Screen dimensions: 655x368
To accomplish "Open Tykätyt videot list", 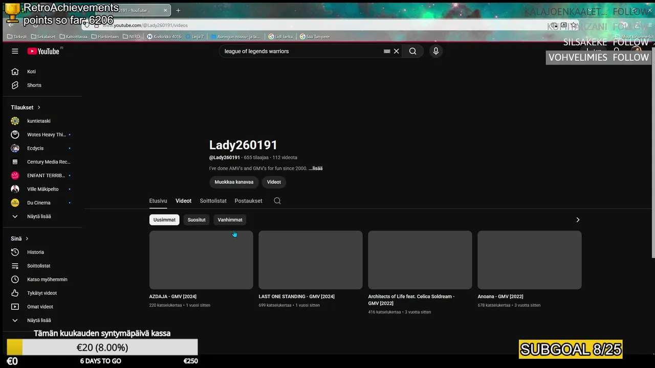I will point(42,293).
